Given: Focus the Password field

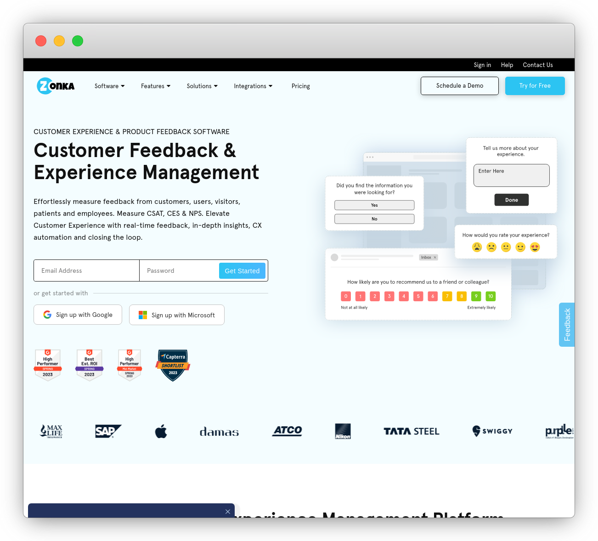Looking at the screenshot, I should pyautogui.click(x=179, y=270).
